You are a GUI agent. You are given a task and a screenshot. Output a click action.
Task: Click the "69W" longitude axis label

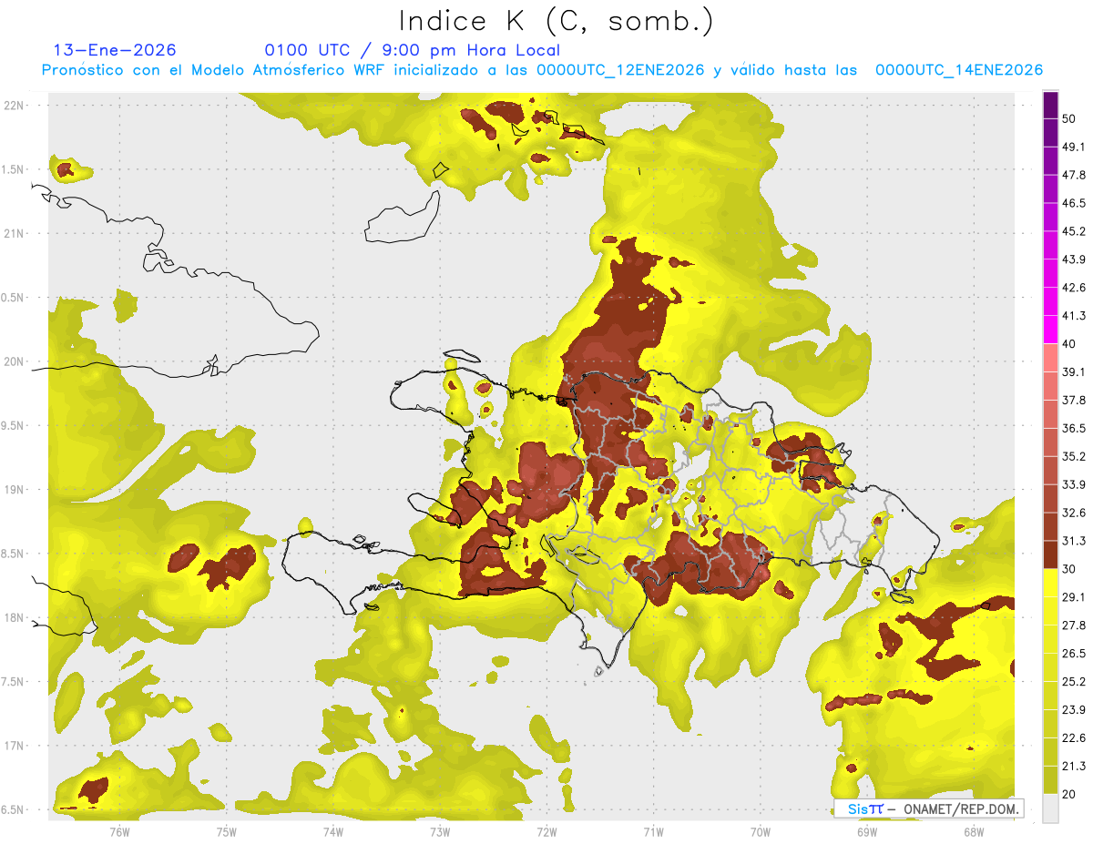pos(867,831)
